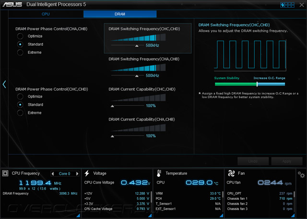Select Optimize for DRAM Power Phase Control(CHC,CHD)
This screenshot has height=219, width=307.
(x=20, y=97)
